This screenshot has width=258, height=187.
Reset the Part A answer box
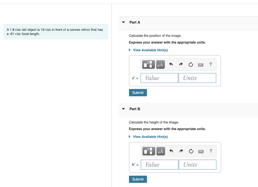(x=191, y=64)
